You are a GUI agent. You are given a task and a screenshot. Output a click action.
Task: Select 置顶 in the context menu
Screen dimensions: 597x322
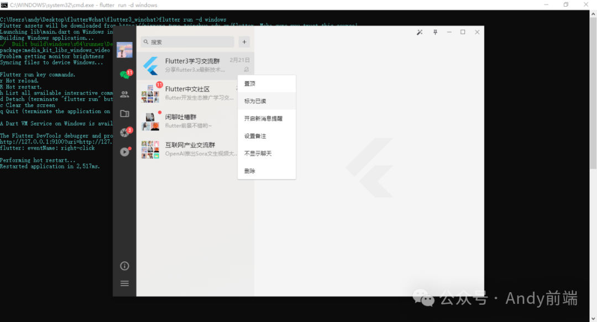click(x=266, y=84)
